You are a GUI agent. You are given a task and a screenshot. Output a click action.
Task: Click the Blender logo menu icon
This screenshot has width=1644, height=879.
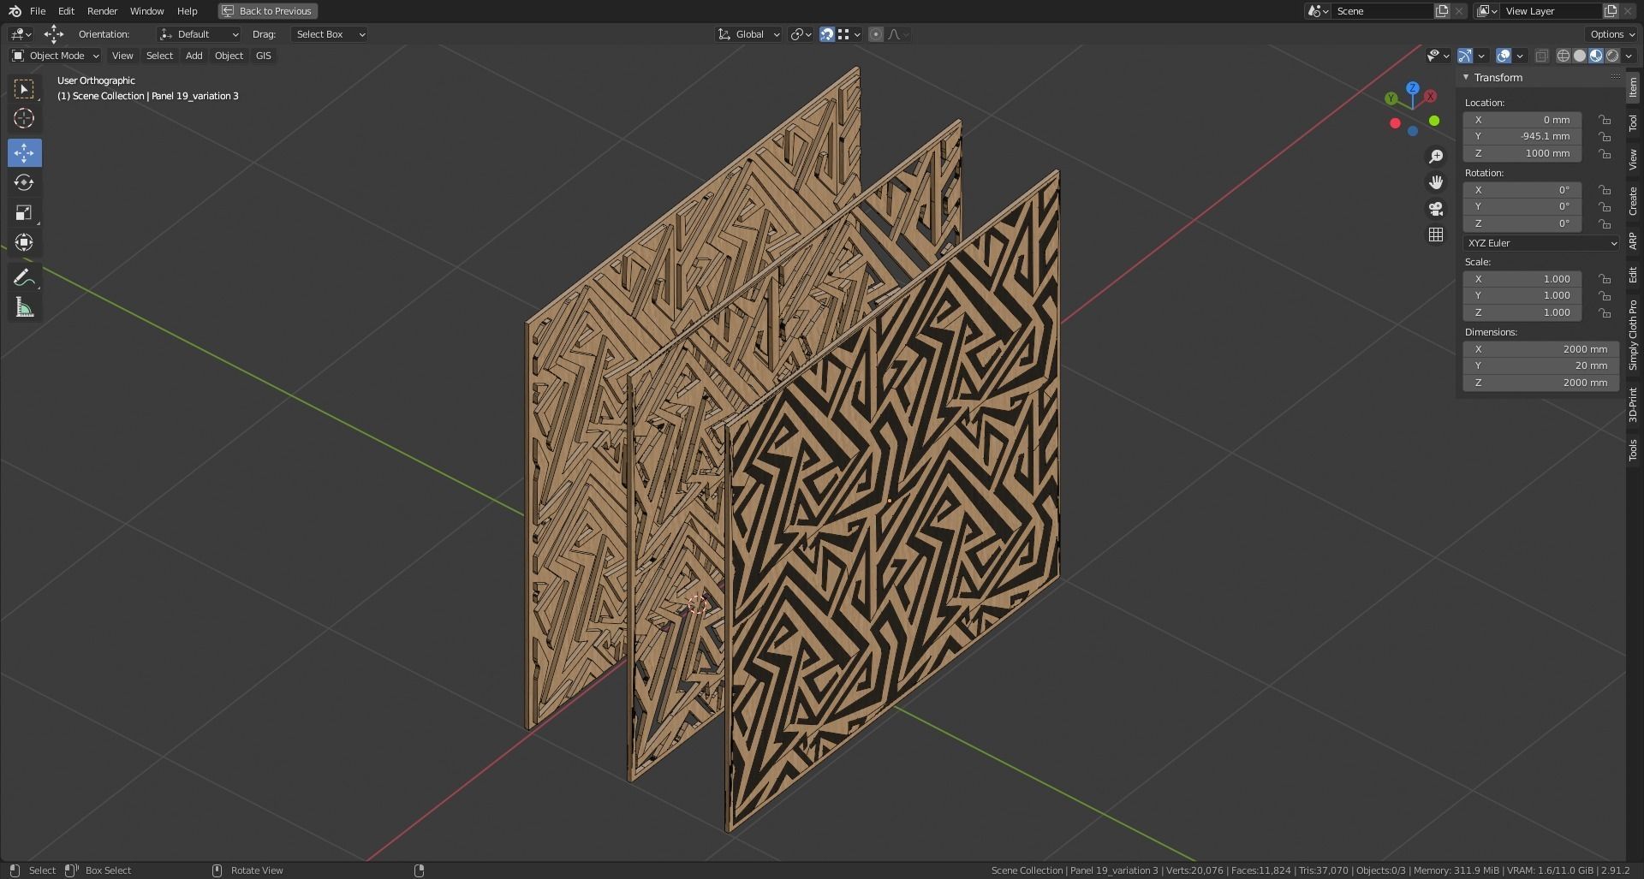pos(15,11)
